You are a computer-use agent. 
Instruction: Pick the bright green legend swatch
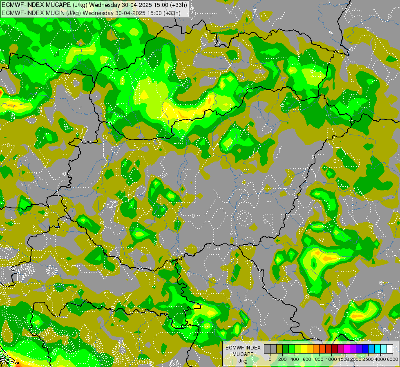(x=292, y=349)
